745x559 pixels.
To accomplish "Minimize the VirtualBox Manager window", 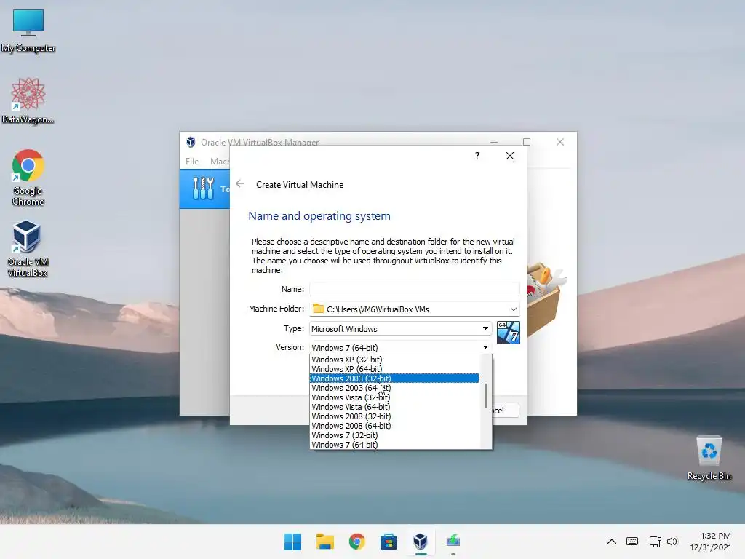I will click(494, 142).
